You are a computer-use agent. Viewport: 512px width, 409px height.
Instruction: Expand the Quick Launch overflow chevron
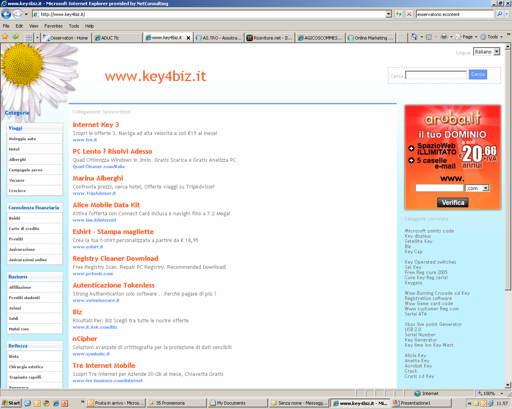pos(83,402)
